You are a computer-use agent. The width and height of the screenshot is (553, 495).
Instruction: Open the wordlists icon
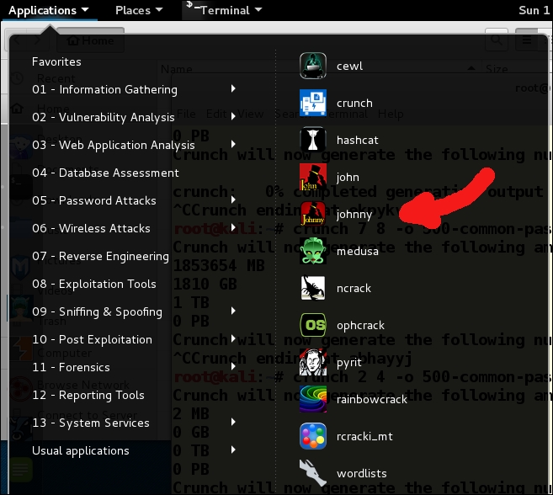(313, 473)
